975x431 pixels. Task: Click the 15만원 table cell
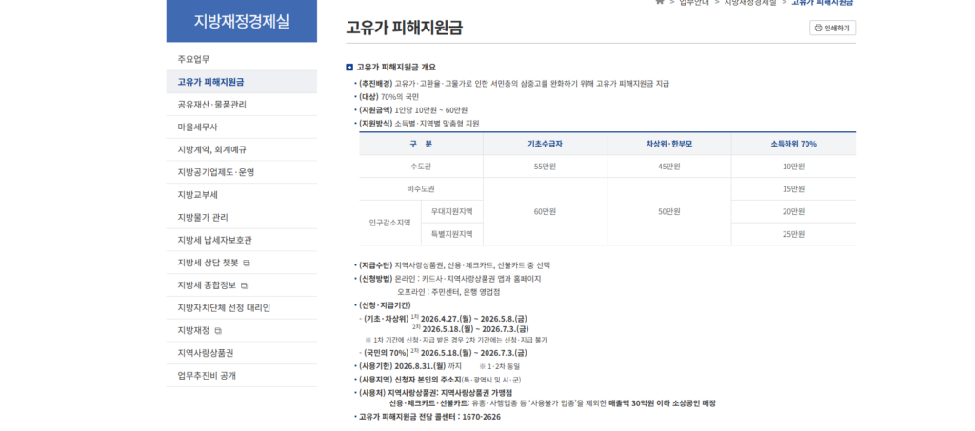point(793,188)
